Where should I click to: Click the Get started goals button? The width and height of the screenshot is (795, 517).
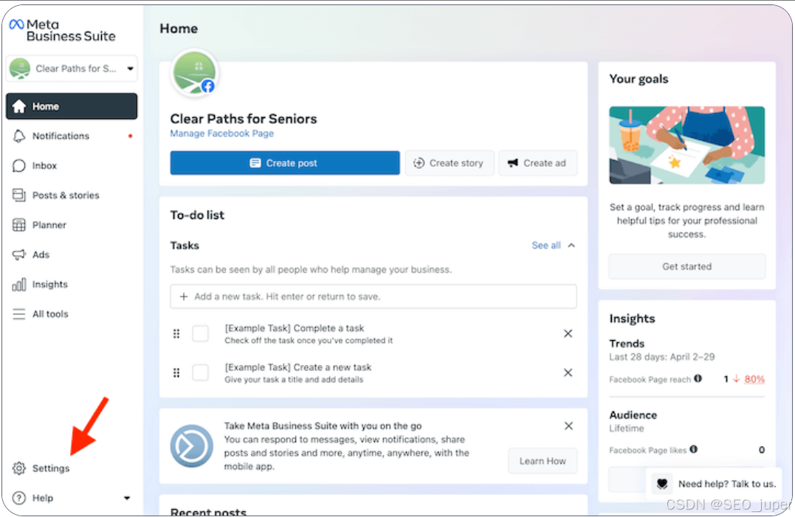686,266
